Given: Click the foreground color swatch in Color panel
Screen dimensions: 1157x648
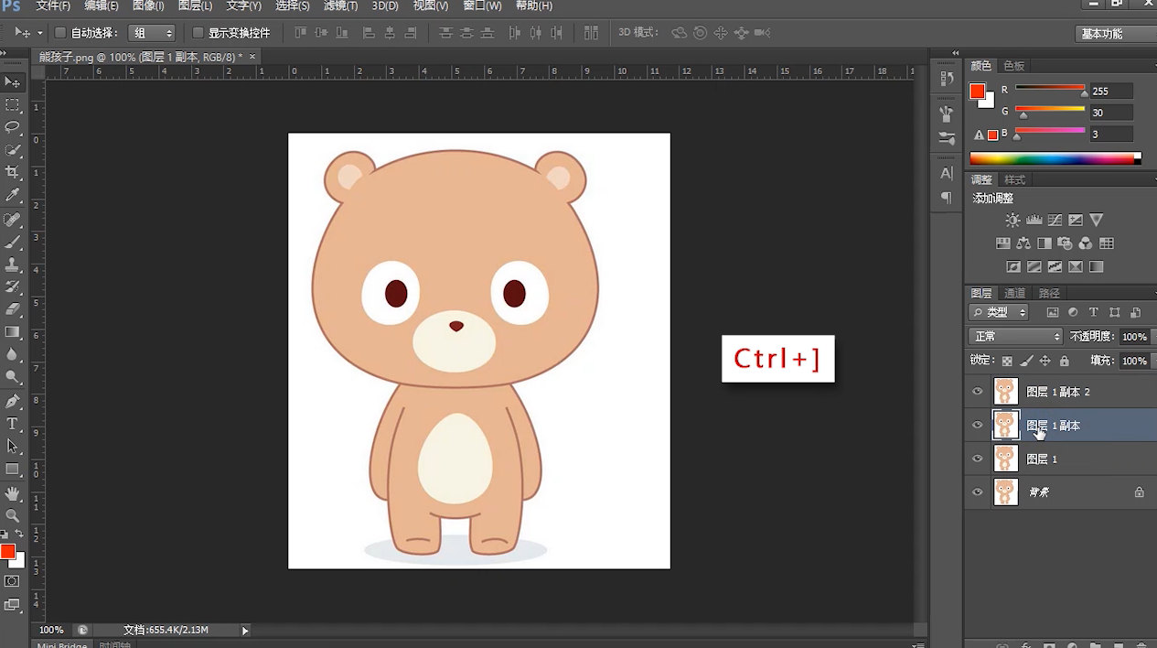Looking at the screenshot, I should tap(977, 91).
